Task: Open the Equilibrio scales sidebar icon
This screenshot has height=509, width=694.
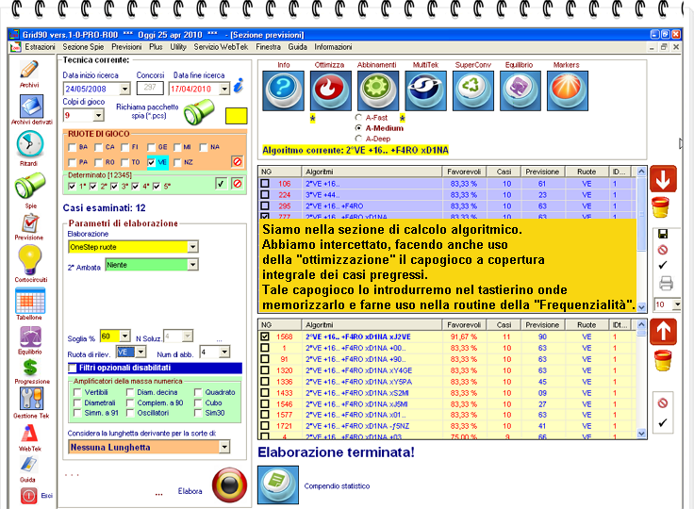Action: point(30,337)
